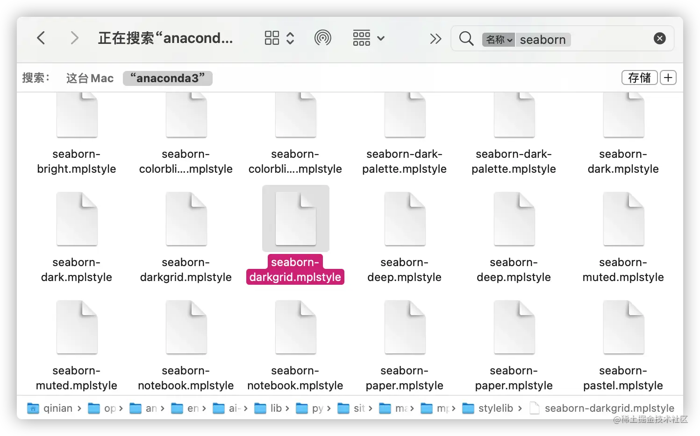Select the unhighlighted seaborn-darkgrid.mplstyle file

point(186,238)
